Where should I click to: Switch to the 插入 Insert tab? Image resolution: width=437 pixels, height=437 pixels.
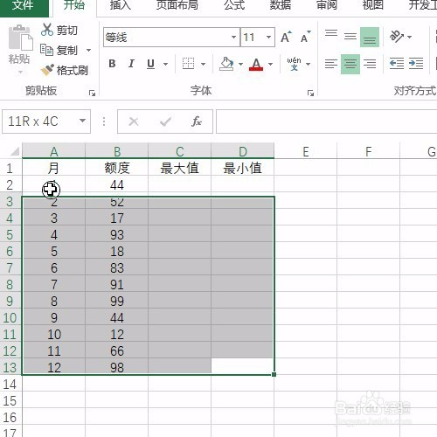(x=121, y=5)
